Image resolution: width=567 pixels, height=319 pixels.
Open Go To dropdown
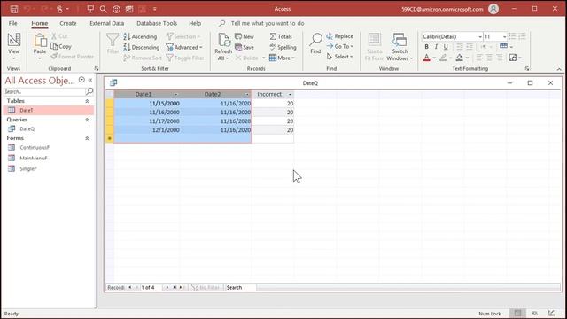tap(340, 46)
